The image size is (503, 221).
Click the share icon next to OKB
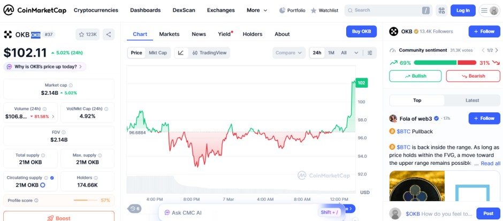point(108,34)
